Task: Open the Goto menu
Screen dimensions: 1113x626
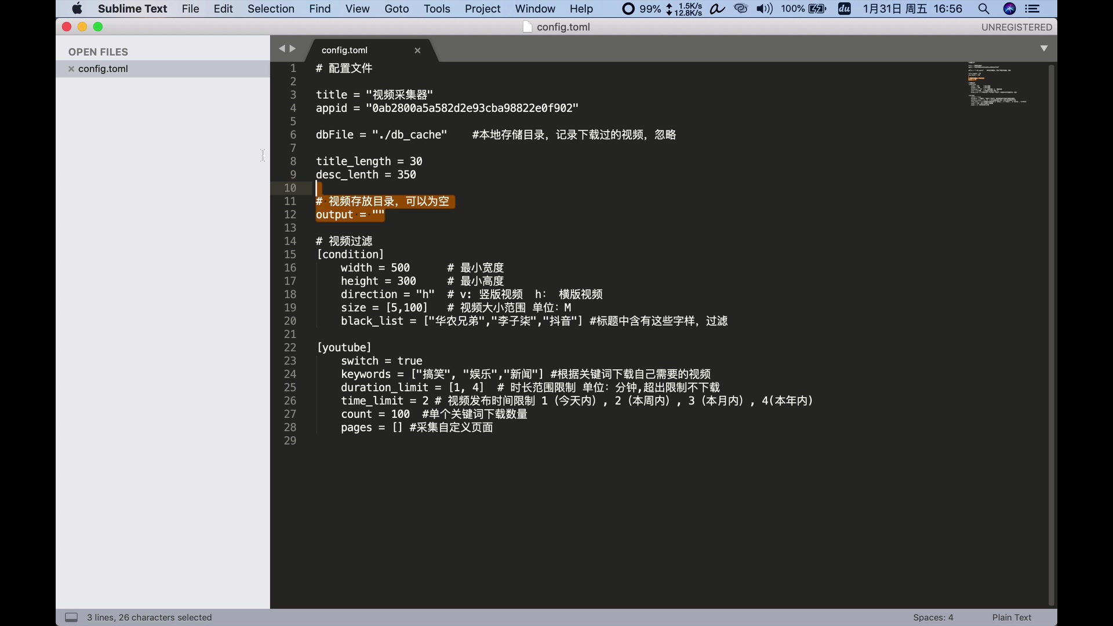Action: click(397, 9)
